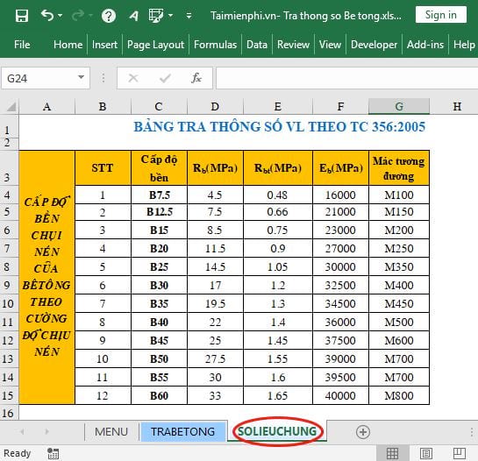
Task: Select the Data ribbon tab
Action: (x=257, y=45)
